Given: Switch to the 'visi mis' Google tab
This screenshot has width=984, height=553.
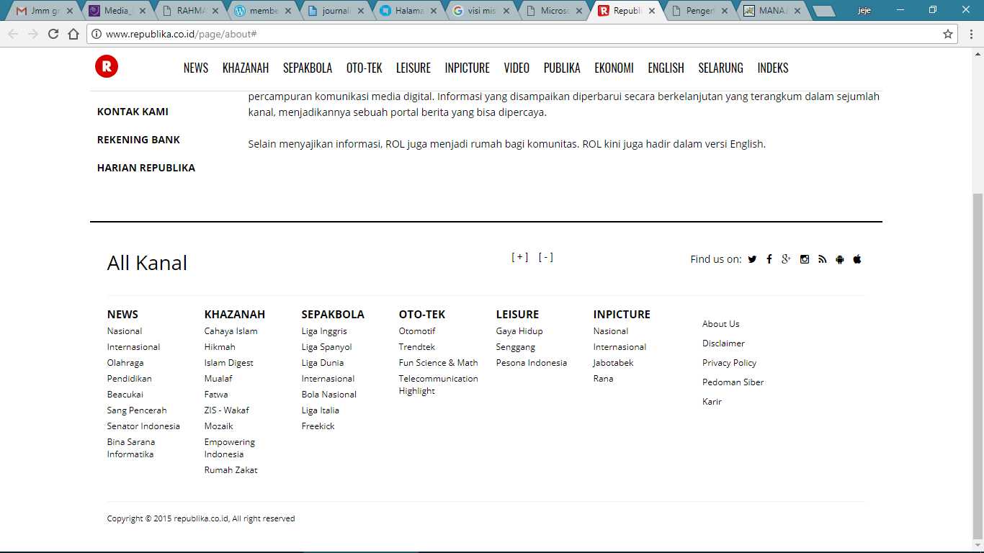Looking at the screenshot, I should pyautogui.click(x=479, y=11).
